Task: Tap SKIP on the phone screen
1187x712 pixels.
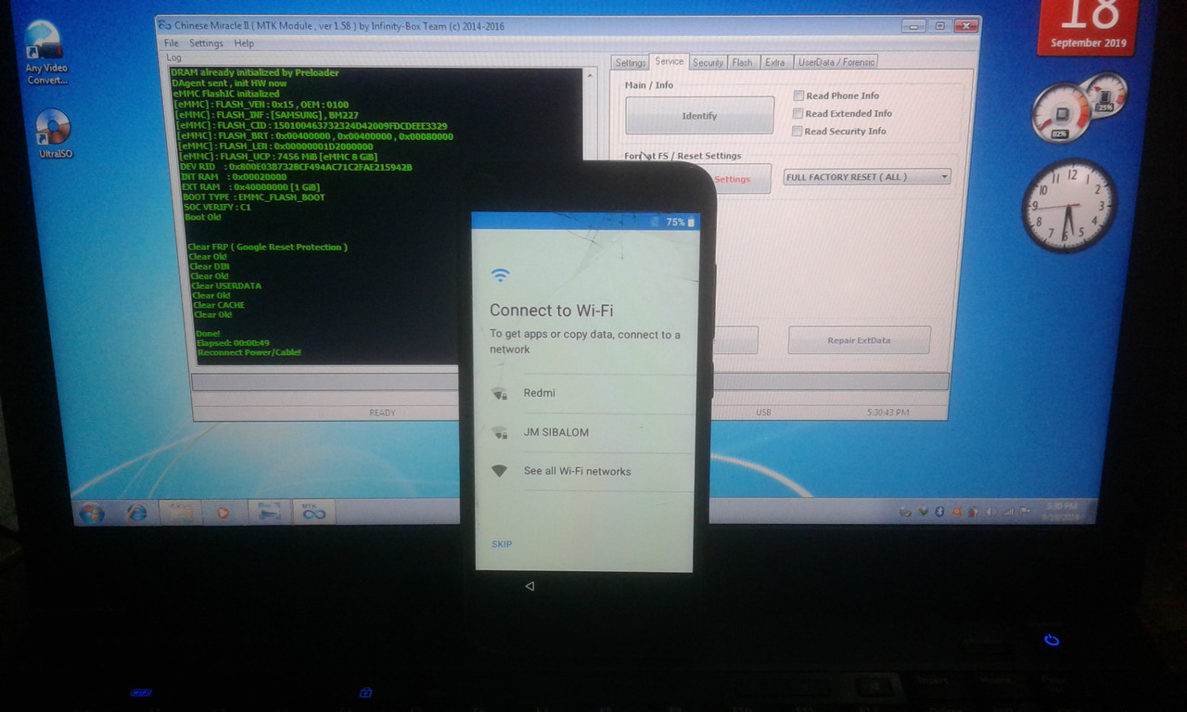Action: click(502, 544)
